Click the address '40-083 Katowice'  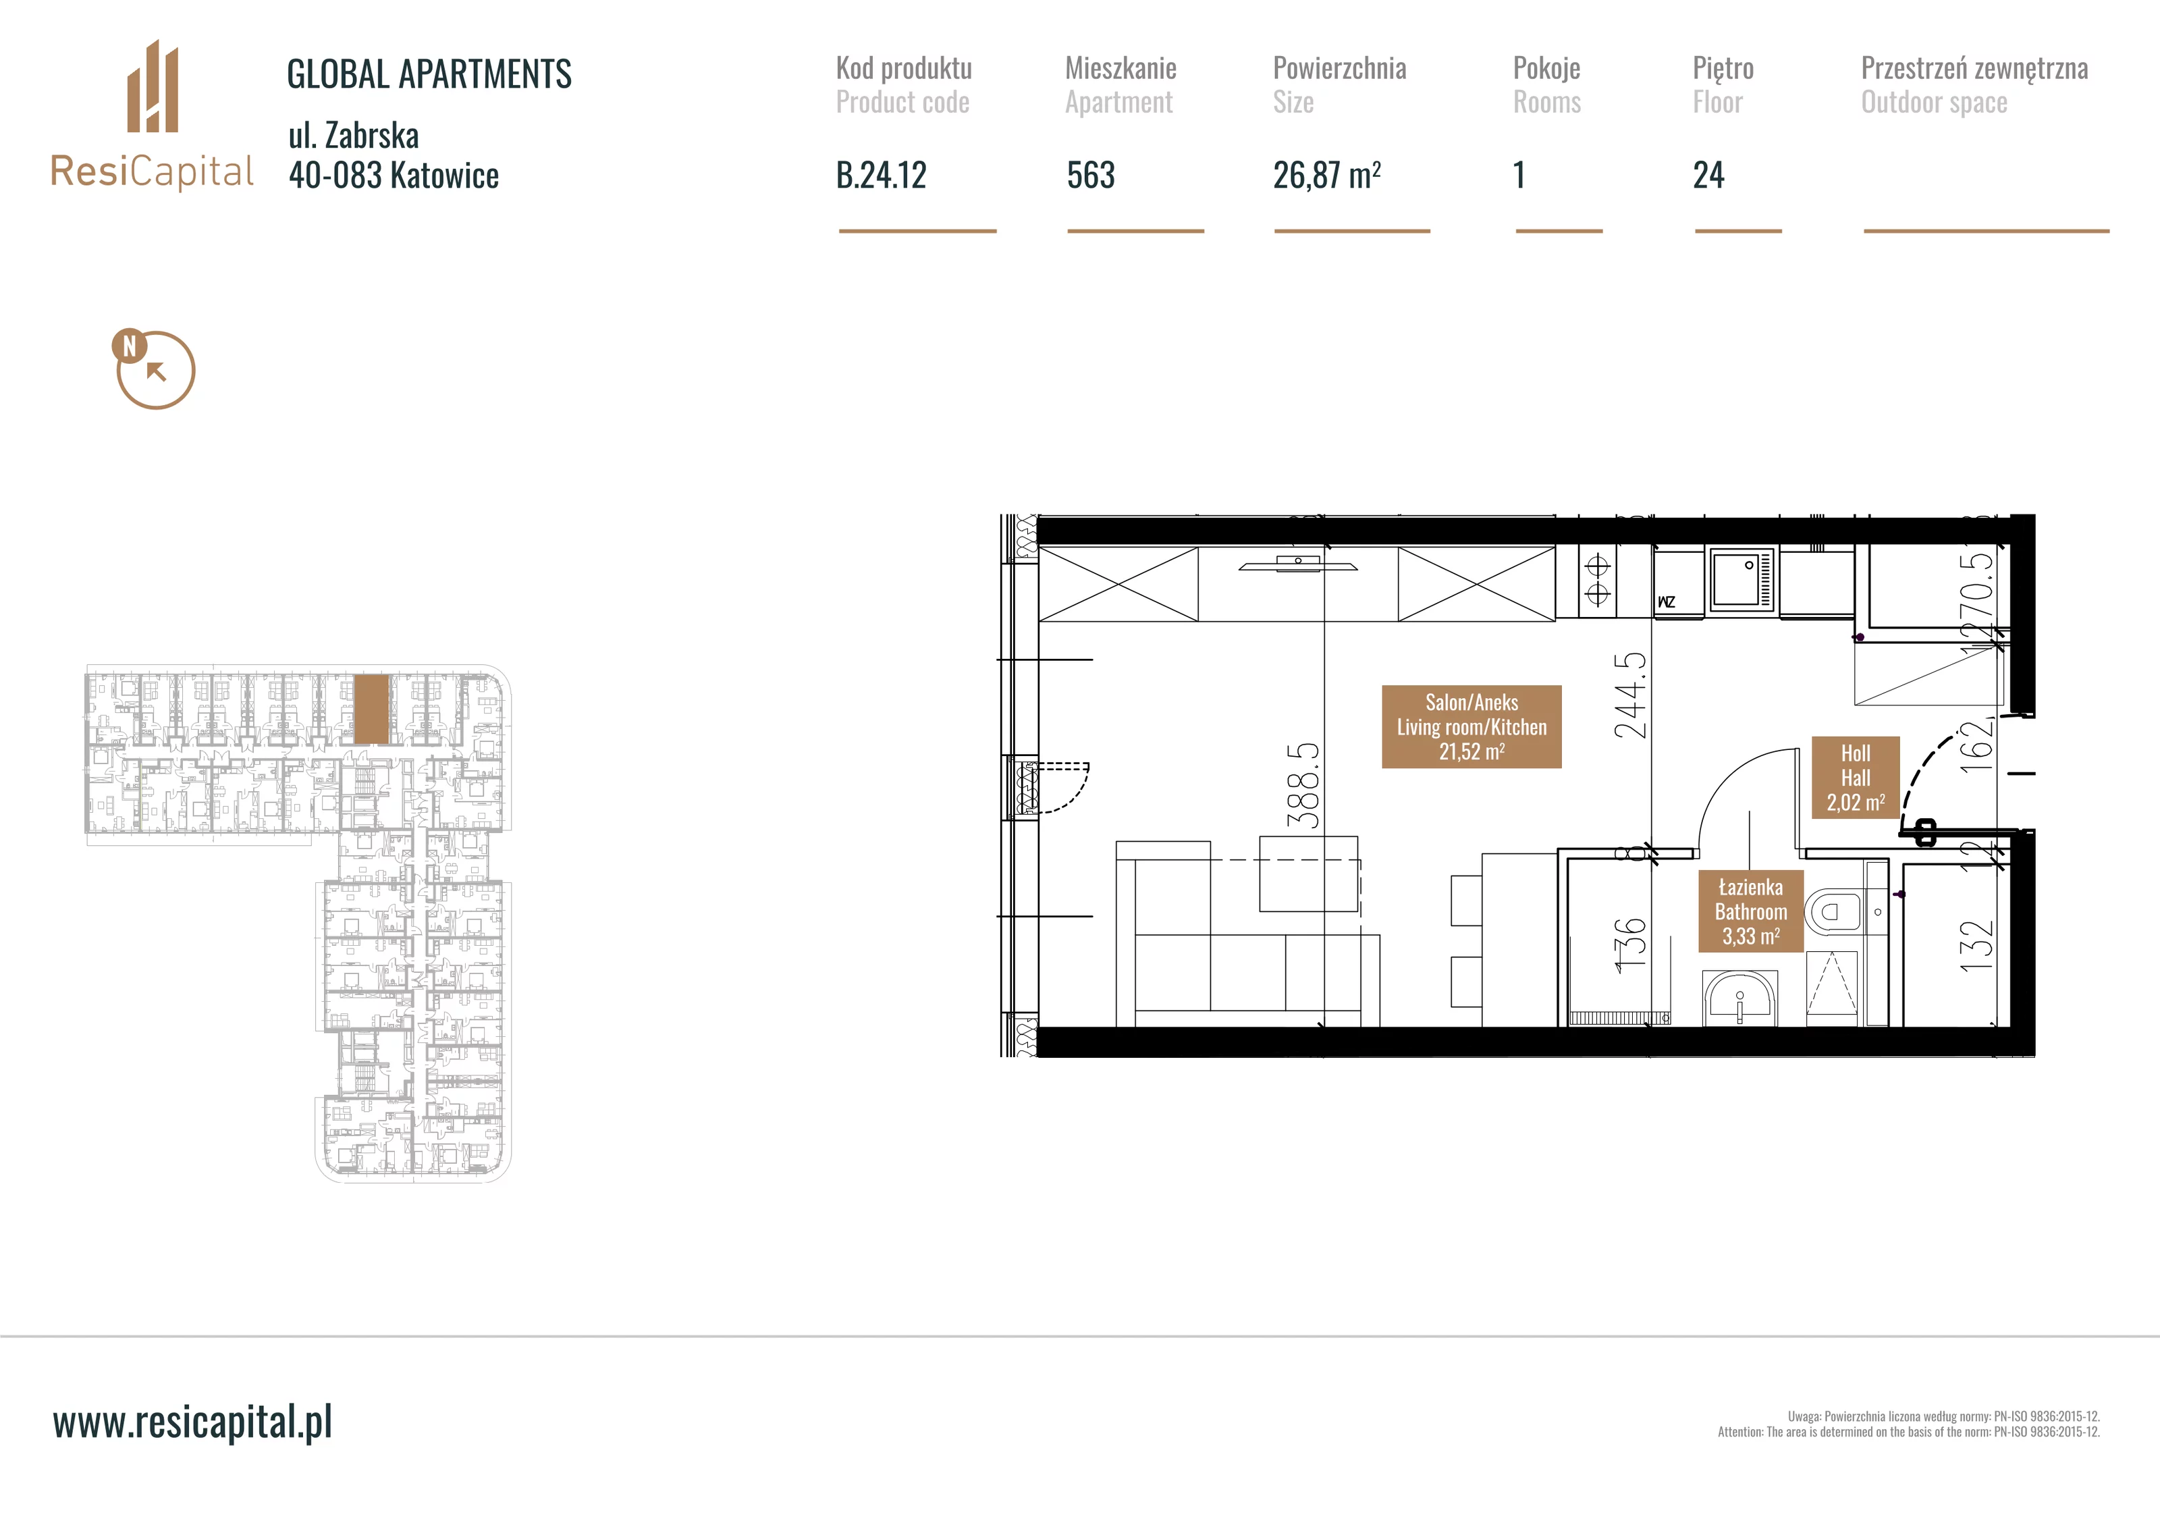[394, 175]
